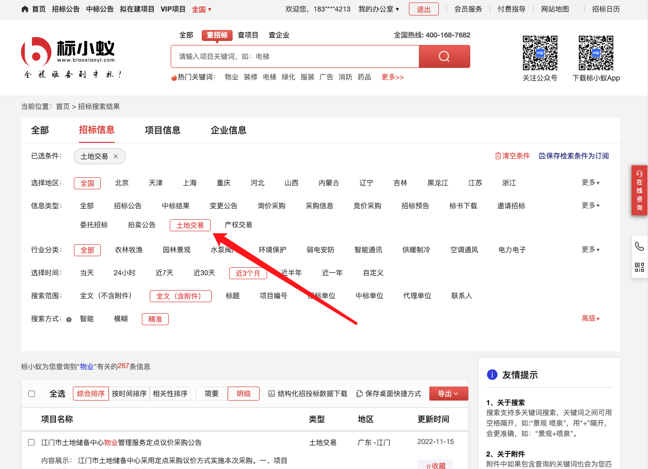The height and width of the screenshot is (469, 648).
Task: Click the QR code icon on right sidebar
Action: (x=639, y=267)
